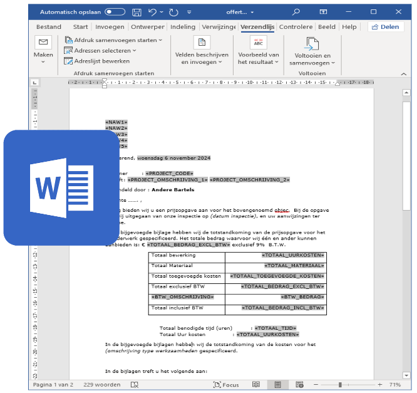Viewport: 417px width, 393px height.
Task: Open Afdruk samenvoegen starten dropdown
Action: coord(113,40)
